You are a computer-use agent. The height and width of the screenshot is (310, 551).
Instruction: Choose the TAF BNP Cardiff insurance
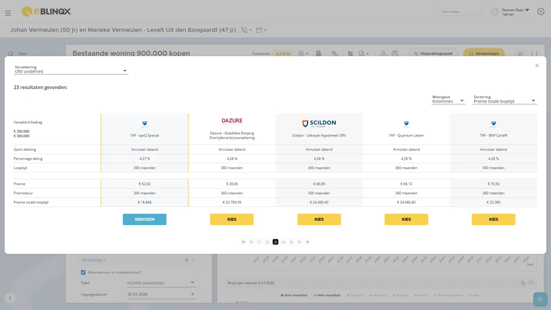pos(494,220)
